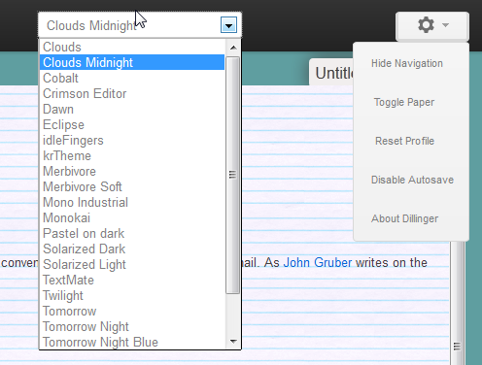The height and width of the screenshot is (365, 482).
Task: Choose the Crimson Editor theme
Action: click(x=132, y=93)
